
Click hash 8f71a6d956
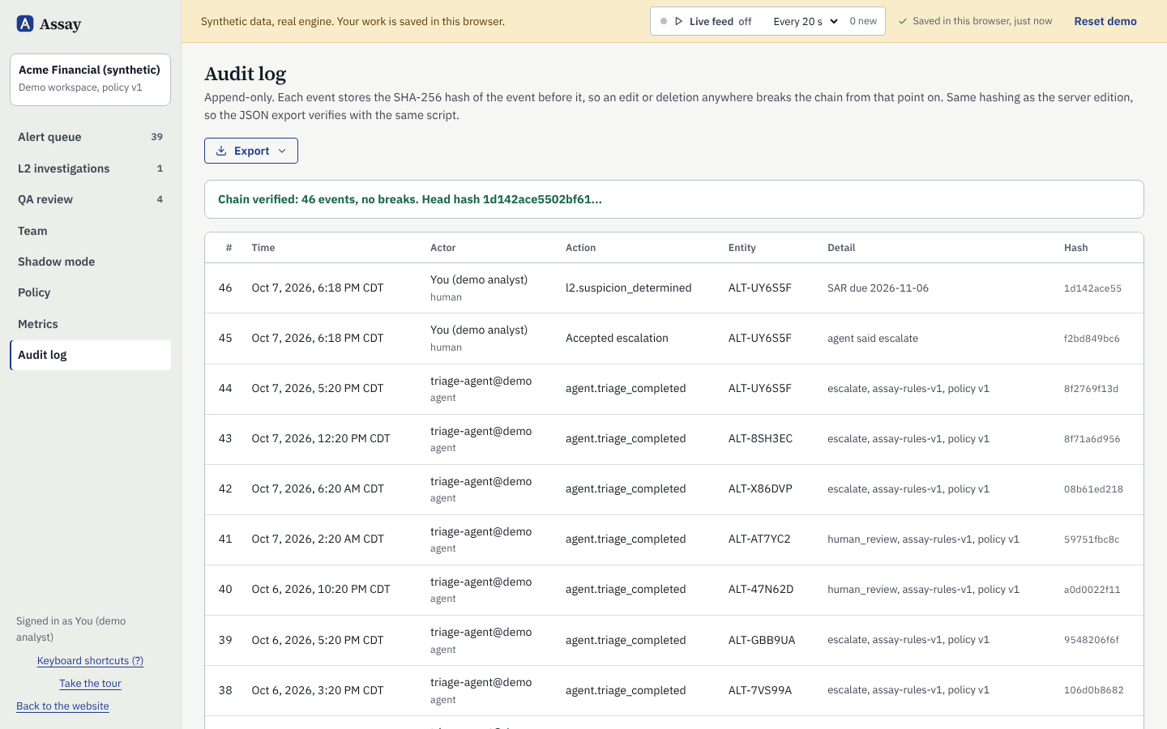(x=1092, y=439)
